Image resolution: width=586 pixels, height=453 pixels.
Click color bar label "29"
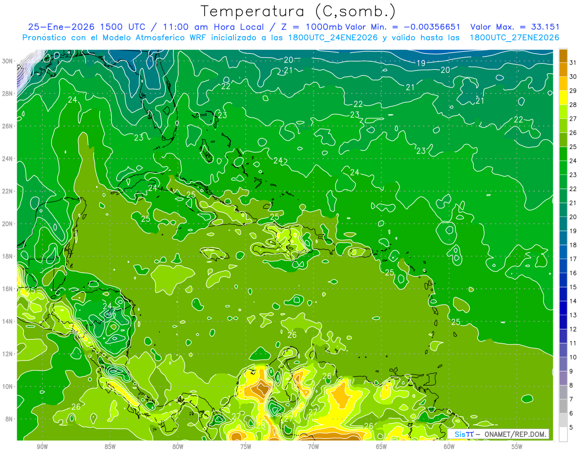573,90
